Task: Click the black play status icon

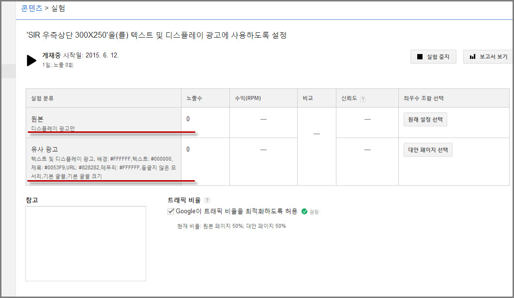Action: pos(31,60)
